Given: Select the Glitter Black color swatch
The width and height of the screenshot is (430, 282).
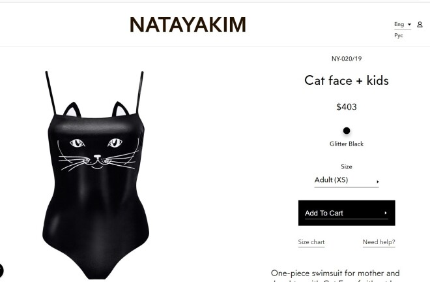Looking at the screenshot, I should click(x=347, y=131).
